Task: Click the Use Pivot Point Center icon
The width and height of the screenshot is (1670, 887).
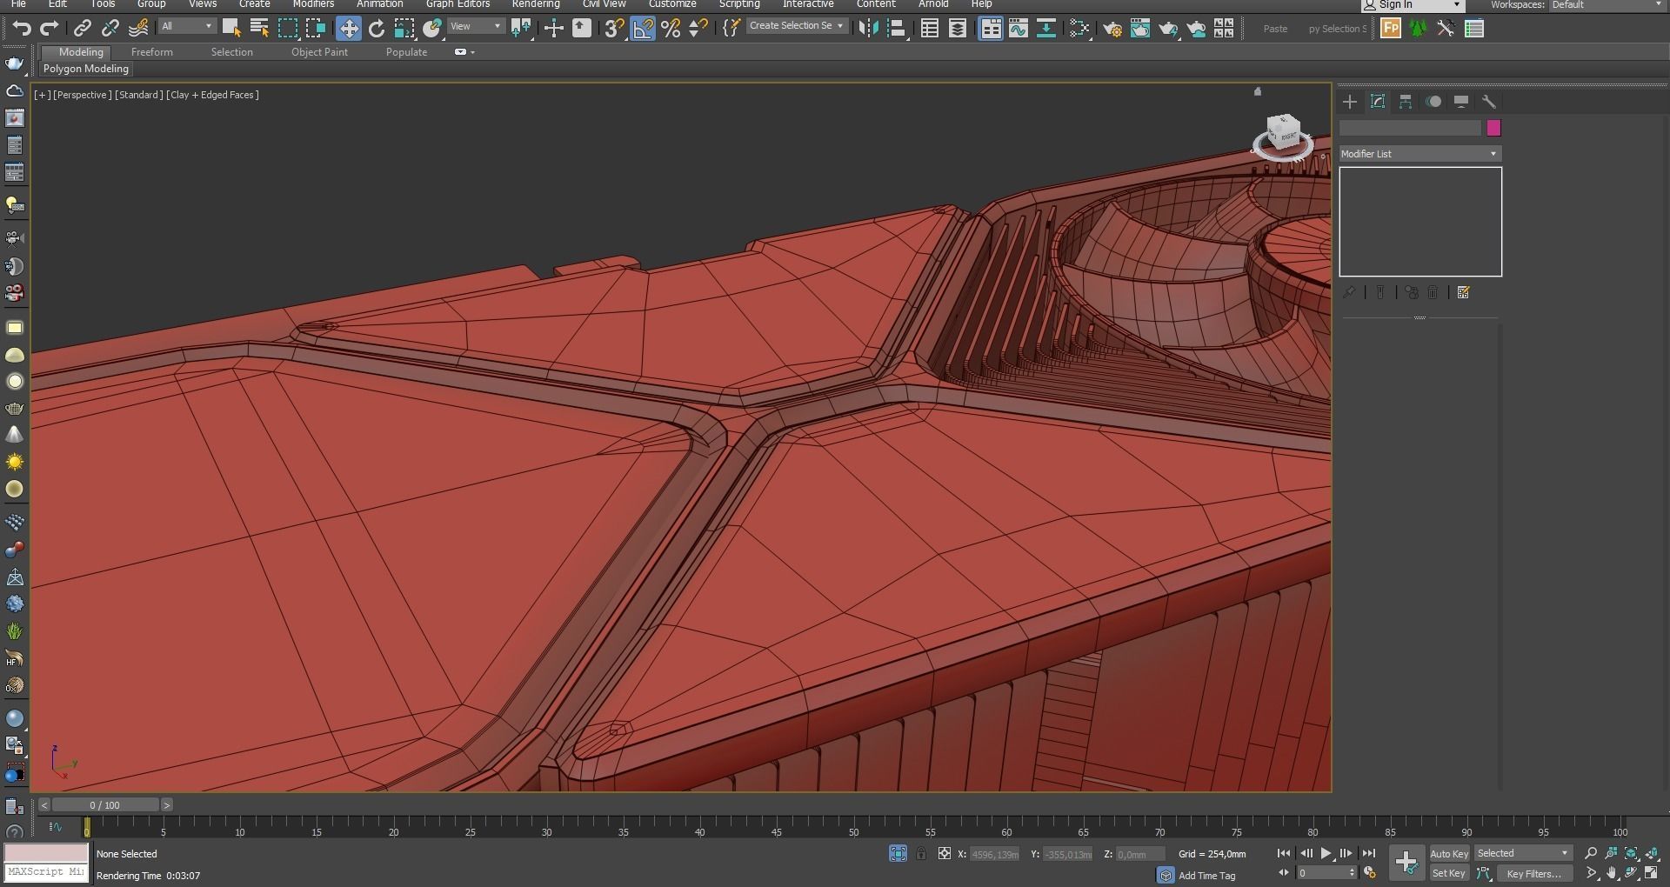Action: (522, 28)
